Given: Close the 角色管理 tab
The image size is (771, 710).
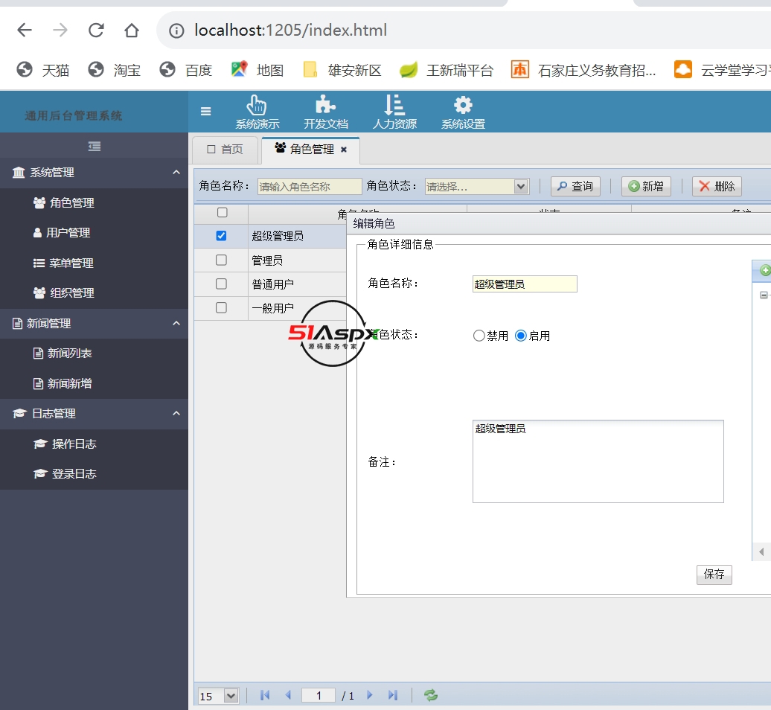Looking at the screenshot, I should point(344,150).
